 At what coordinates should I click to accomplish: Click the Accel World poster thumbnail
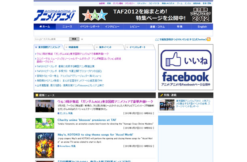tap(45, 145)
